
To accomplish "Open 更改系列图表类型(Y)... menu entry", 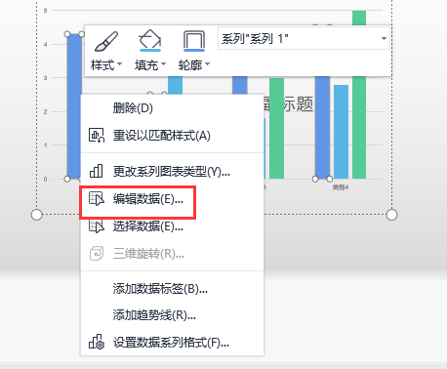I will [172, 171].
